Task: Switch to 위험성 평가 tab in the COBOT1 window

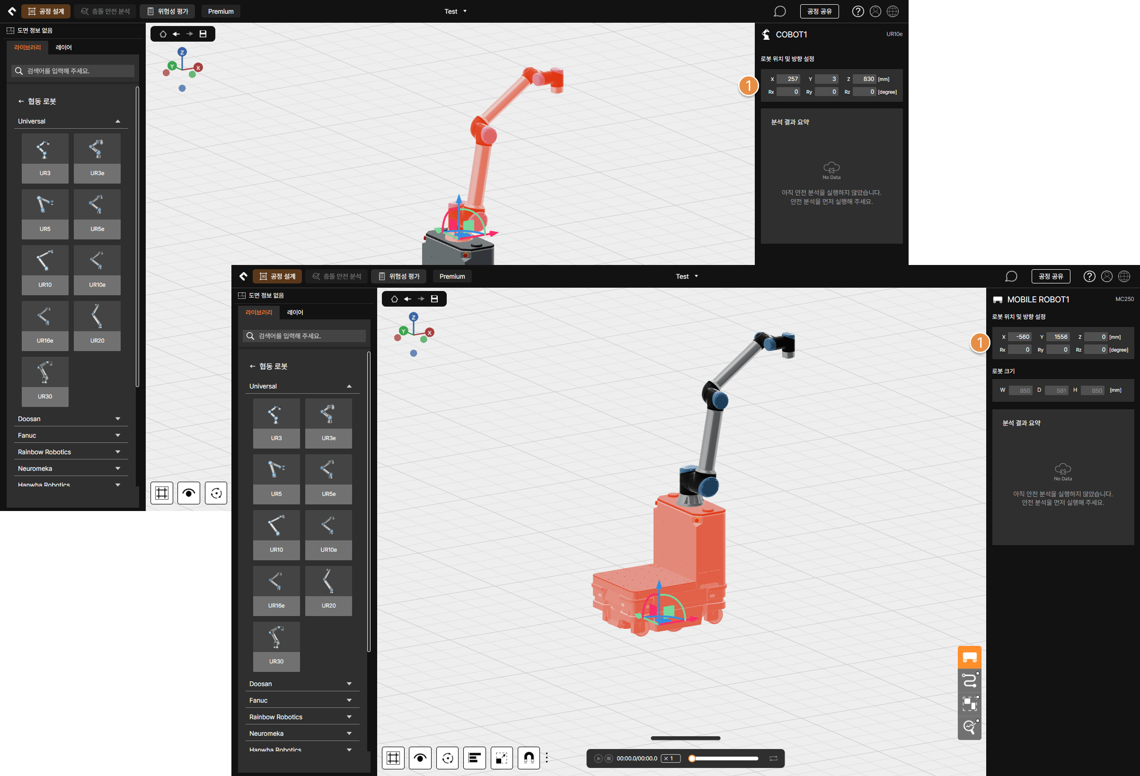Action: (x=167, y=11)
